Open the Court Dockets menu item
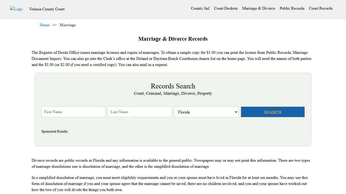The height and width of the screenshot is (194, 346). (x=226, y=8)
